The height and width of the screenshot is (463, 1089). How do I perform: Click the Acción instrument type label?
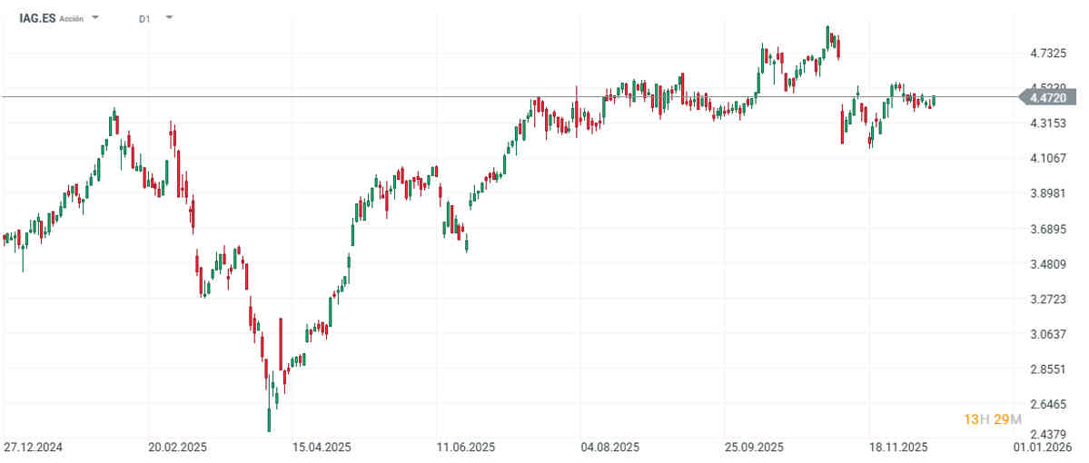point(72,18)
